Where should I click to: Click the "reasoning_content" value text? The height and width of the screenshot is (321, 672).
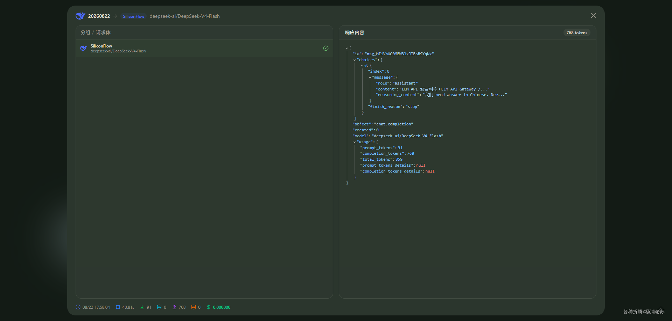click(x=465, y=95)
